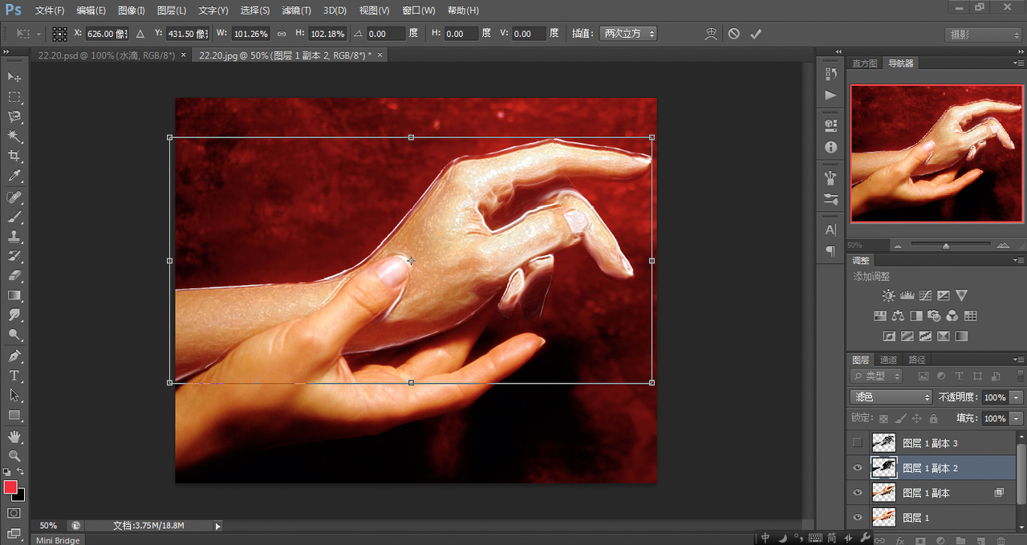The height and width of the screenshot is (545, 1027).
Task: Click the rotation angle input field
Action: tap(386, 34)
